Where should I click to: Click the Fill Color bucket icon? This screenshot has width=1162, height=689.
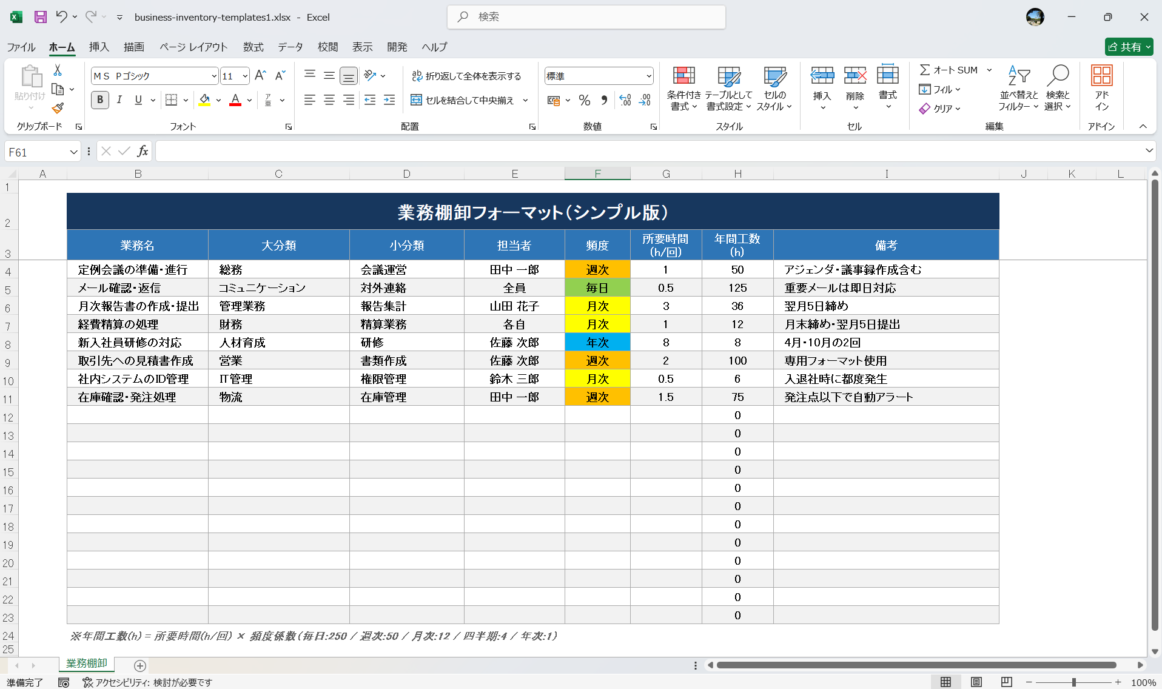204,100
